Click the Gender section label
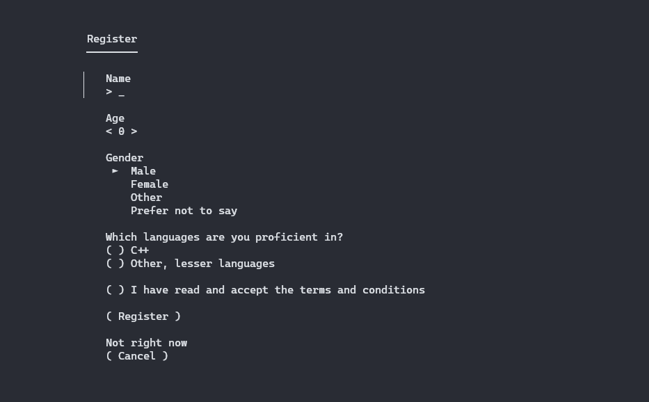 tap(125, 158)
